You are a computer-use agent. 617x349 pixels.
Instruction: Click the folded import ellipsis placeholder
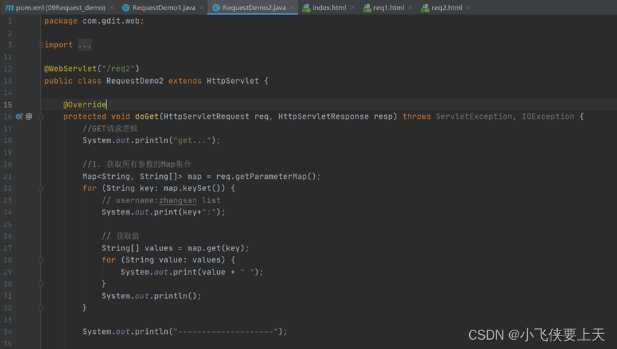pos(85,45)
